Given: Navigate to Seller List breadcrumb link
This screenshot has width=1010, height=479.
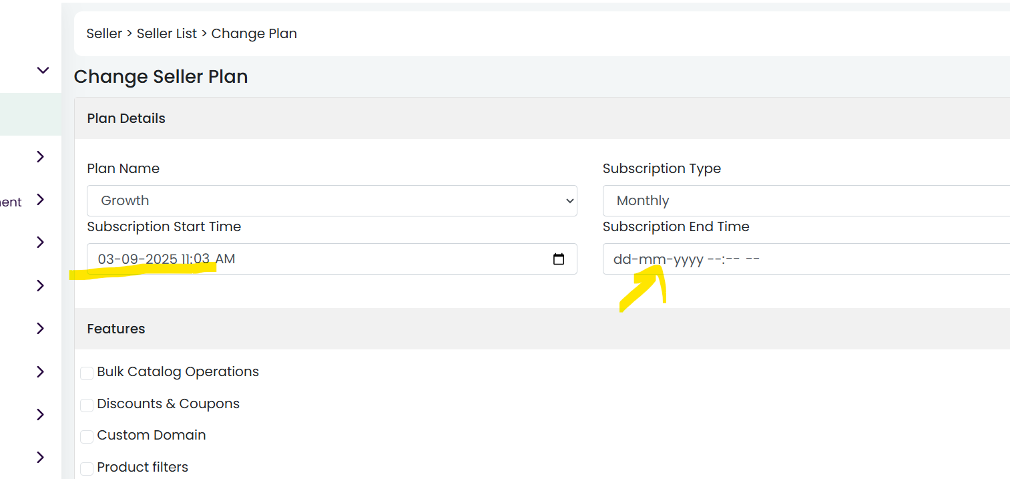Looking at the screenshot, I should (167, 33).
